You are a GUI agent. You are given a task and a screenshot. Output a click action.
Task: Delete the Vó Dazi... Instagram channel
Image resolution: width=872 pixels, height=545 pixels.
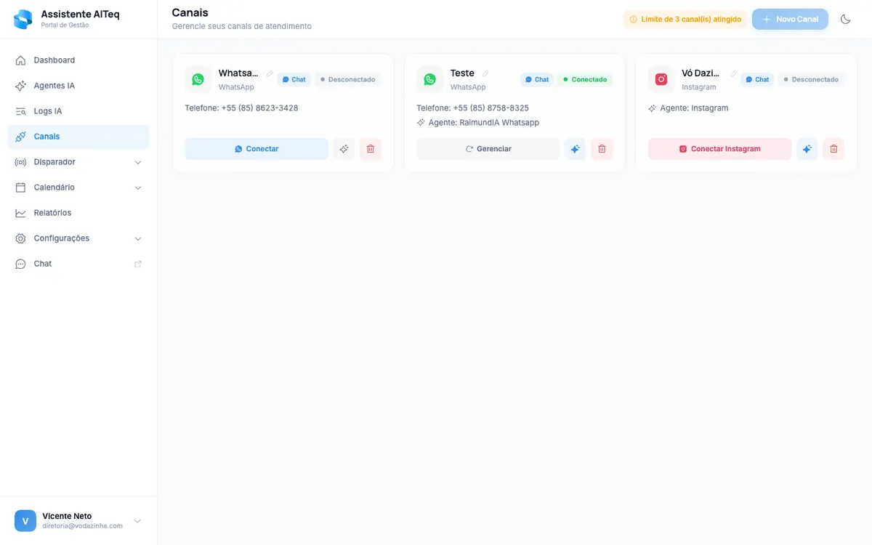point(833,149)
